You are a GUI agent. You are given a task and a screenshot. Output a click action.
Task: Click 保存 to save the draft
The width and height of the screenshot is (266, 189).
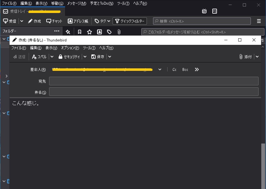[98, 57]
